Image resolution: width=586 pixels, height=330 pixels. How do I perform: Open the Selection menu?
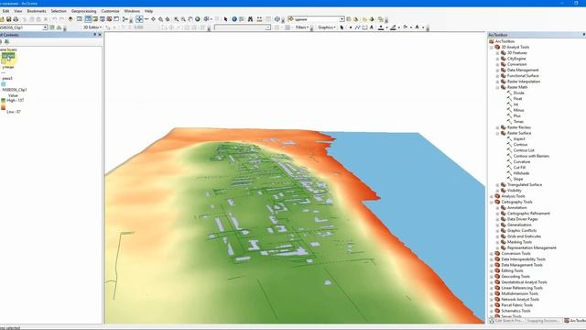tap(59, 11)
